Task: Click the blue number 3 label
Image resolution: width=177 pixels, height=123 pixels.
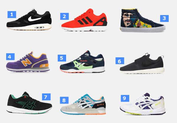Action: click(x=164, y=18)
